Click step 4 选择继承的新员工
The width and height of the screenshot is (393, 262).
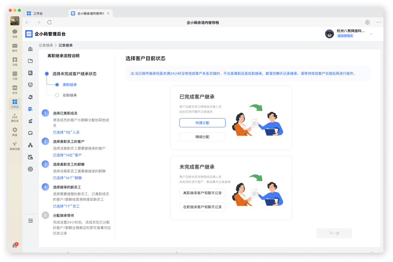point(66,187)
